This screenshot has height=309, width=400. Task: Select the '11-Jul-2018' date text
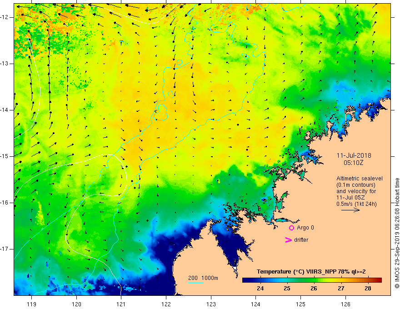[x=354, y=155]
